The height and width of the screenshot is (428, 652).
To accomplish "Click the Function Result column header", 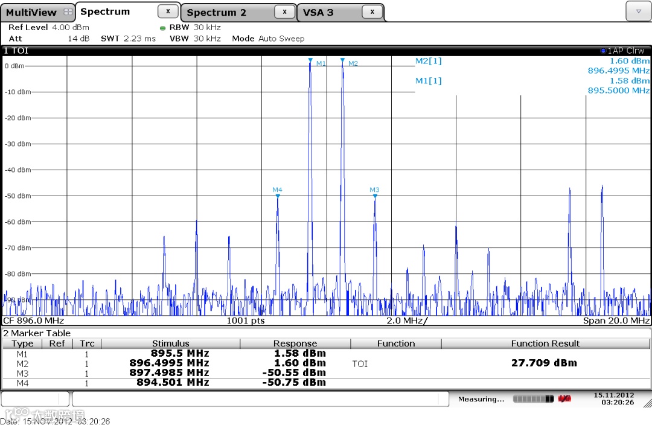I will click(545, 343).
